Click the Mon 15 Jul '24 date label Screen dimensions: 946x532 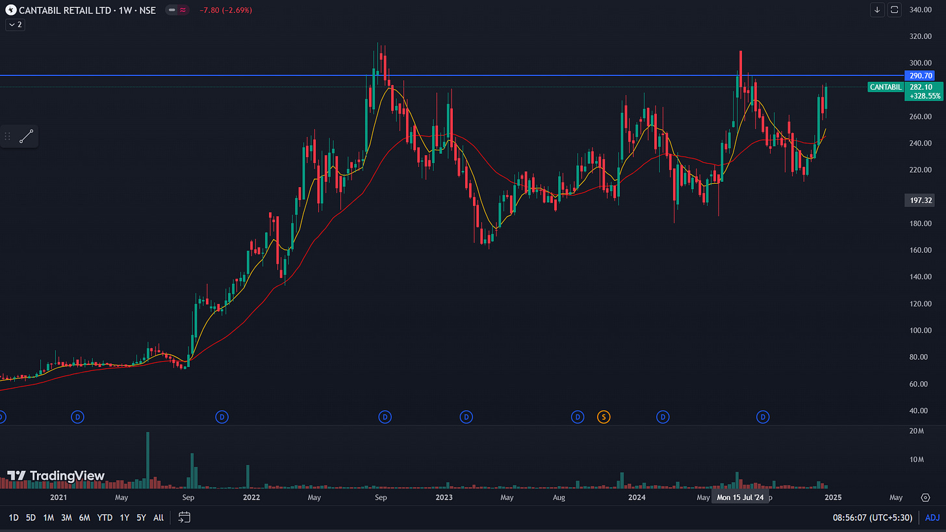(x=741, y=498)
